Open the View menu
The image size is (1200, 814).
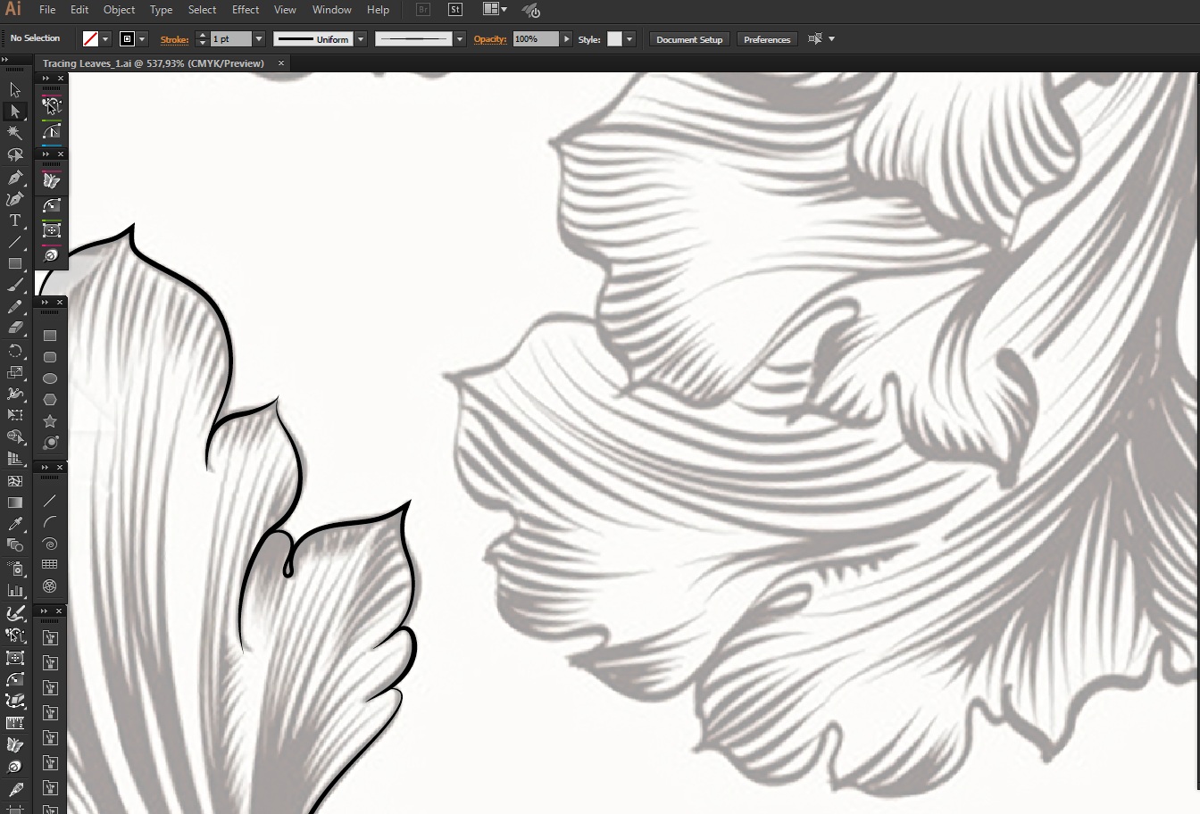pos(285,10)
